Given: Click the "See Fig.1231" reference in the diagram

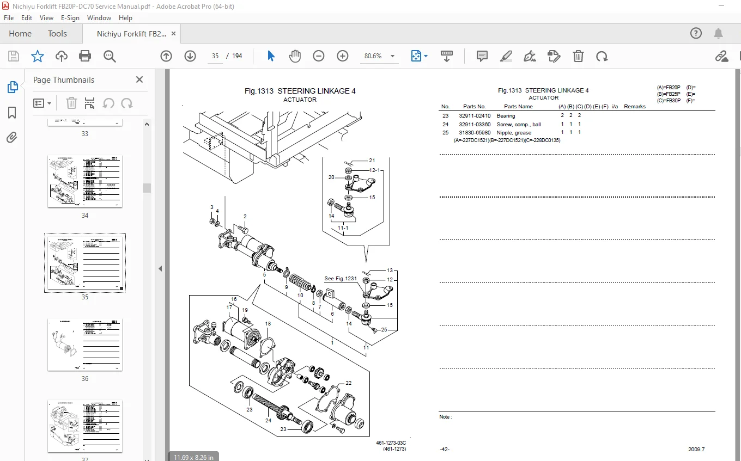Looking at the screenshot, I should click(341, 279).
